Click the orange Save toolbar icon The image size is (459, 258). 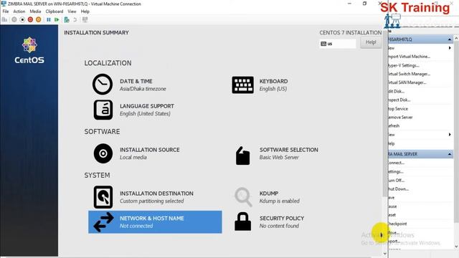pos(38,19)
